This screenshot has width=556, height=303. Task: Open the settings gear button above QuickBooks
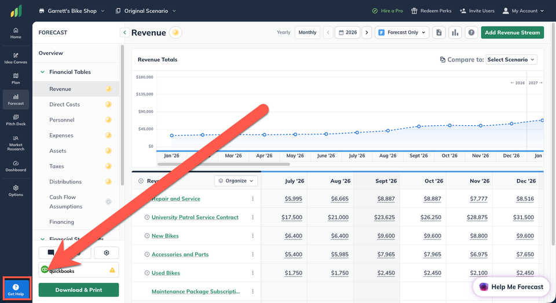[107, 253]
